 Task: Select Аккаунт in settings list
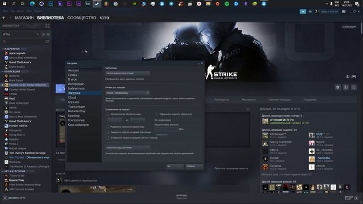(x=73, y=70)
